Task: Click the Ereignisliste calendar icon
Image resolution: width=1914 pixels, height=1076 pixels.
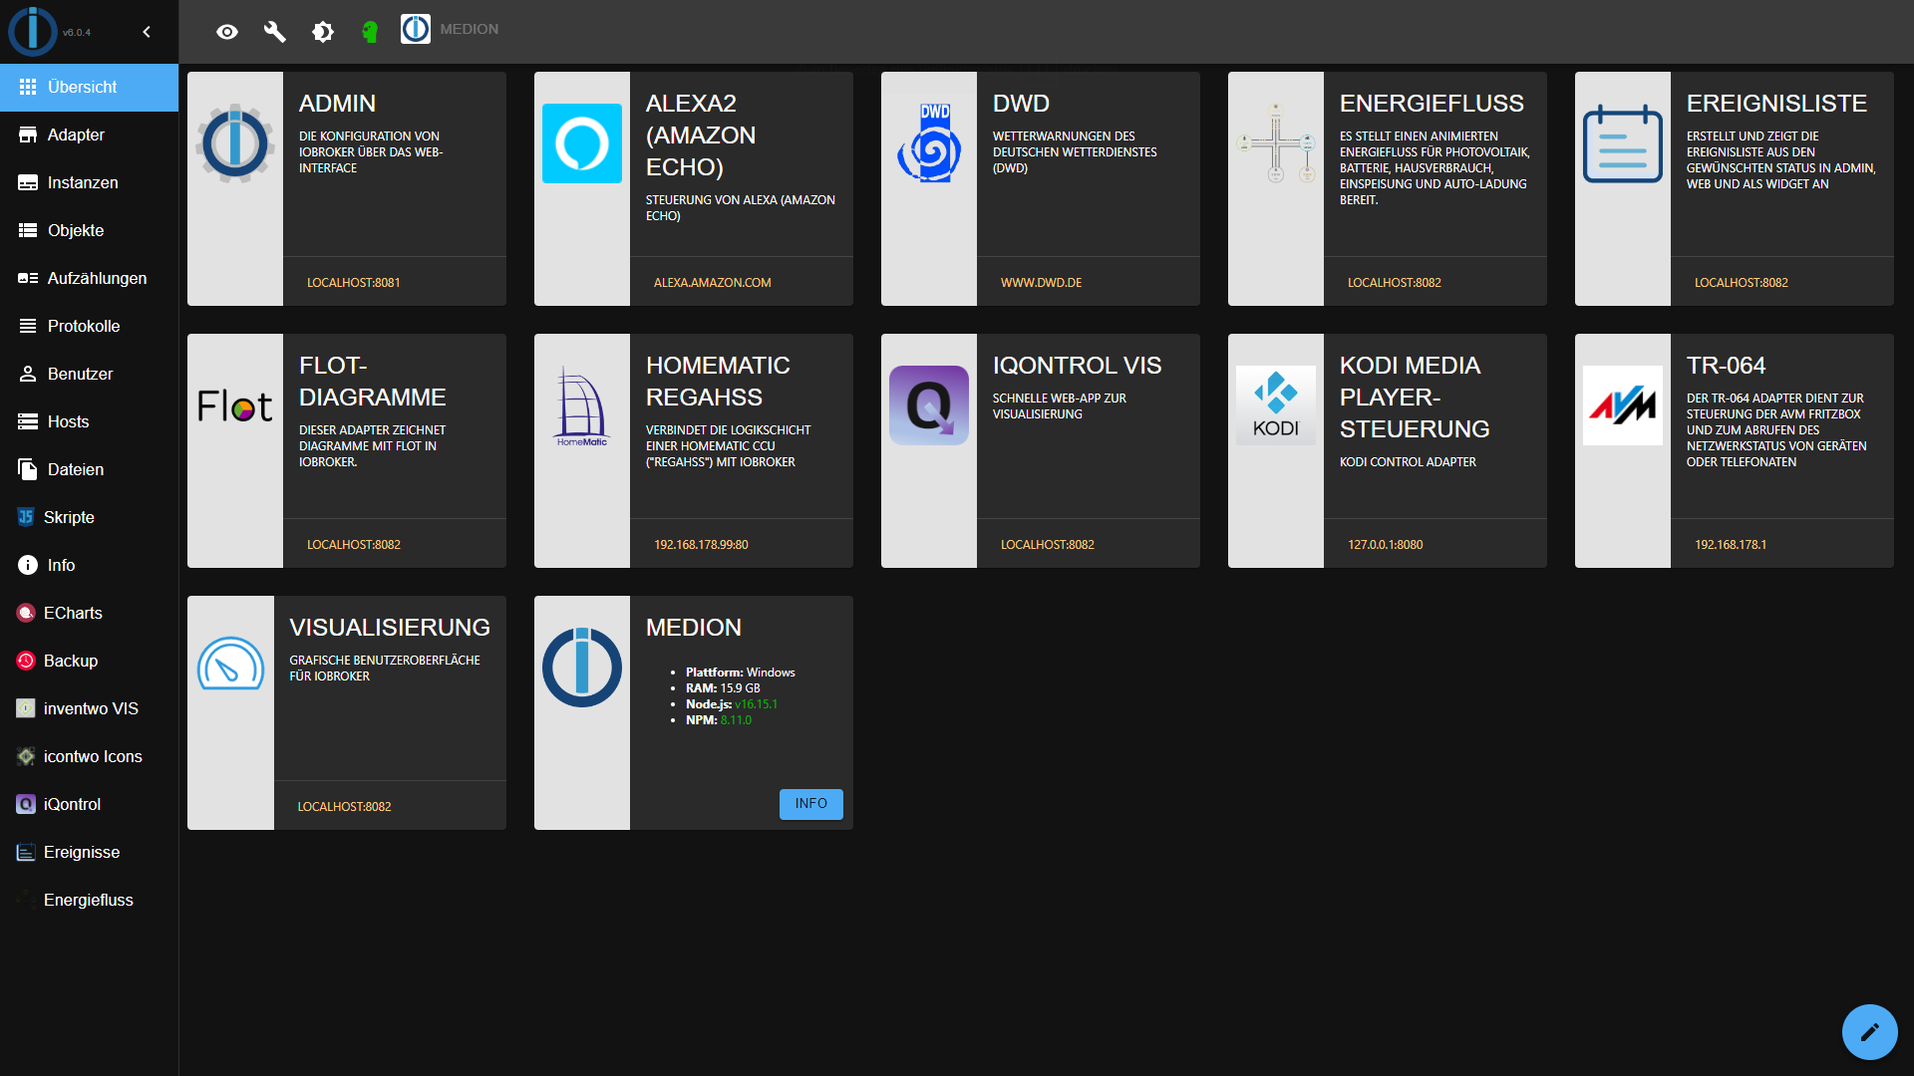Action: (x=1623, y=143)
